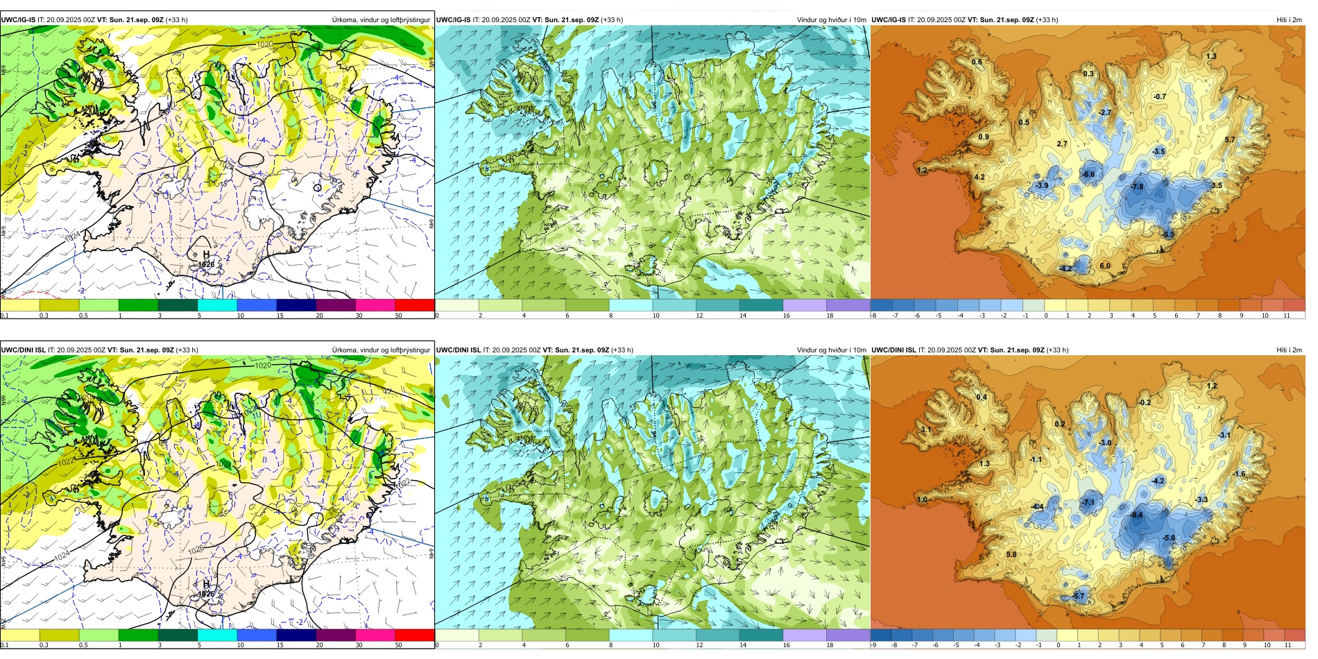The height and width of the screenshot is (659, 1318).
Task: Pick the red swatch in IG-IS precipitation legend
Action: coord(415,305)
